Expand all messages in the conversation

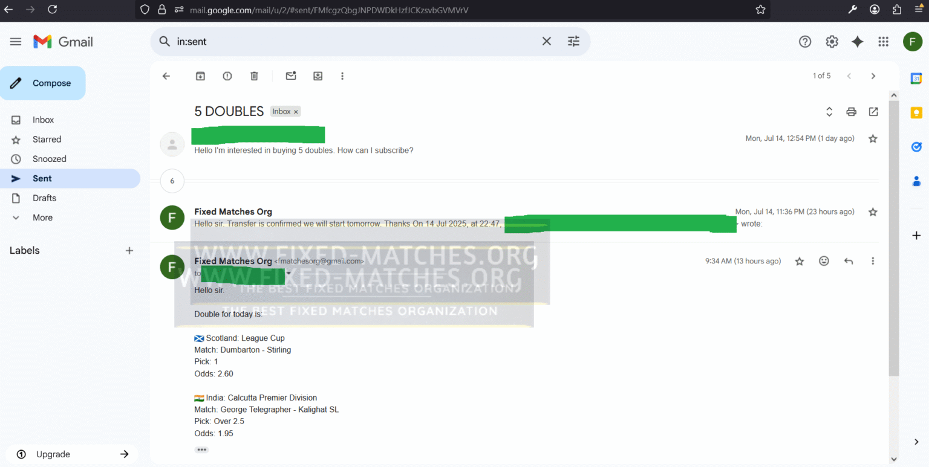pos(829,112)
